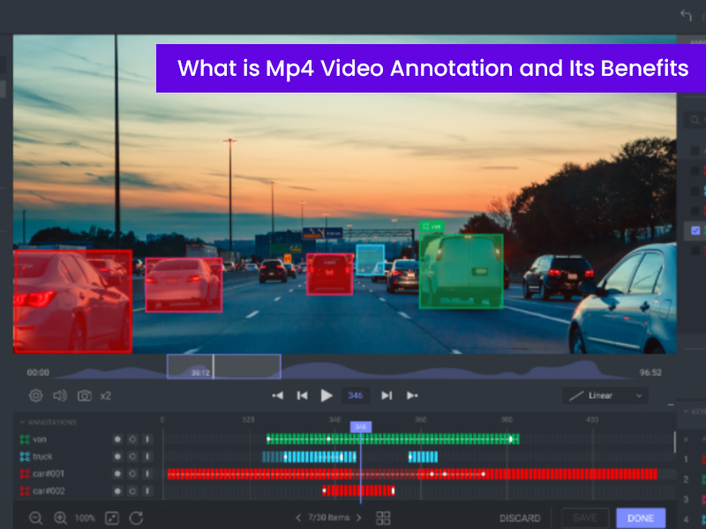This screenshot has width=706, height=529.
Task: Check the first checkbox in right panel
Action: coord(695,151)
